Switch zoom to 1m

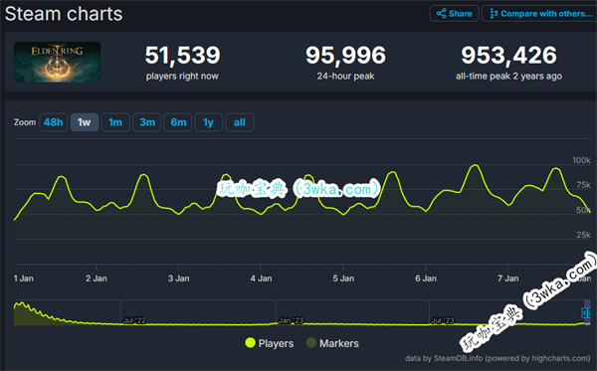pyautogui.click(x=115, y=122)
